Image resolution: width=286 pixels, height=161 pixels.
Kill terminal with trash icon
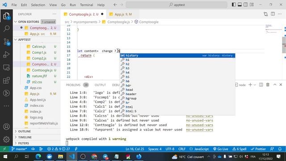tap(268, 85)
